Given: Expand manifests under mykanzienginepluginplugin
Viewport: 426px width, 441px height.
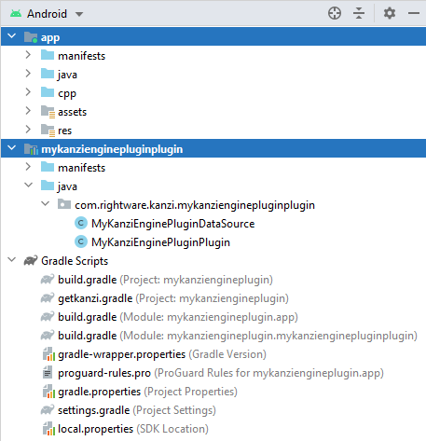Looking at the screenshot, I should [28, 167].
